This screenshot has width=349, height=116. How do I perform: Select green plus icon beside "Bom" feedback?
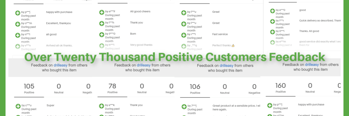(102, 35)
